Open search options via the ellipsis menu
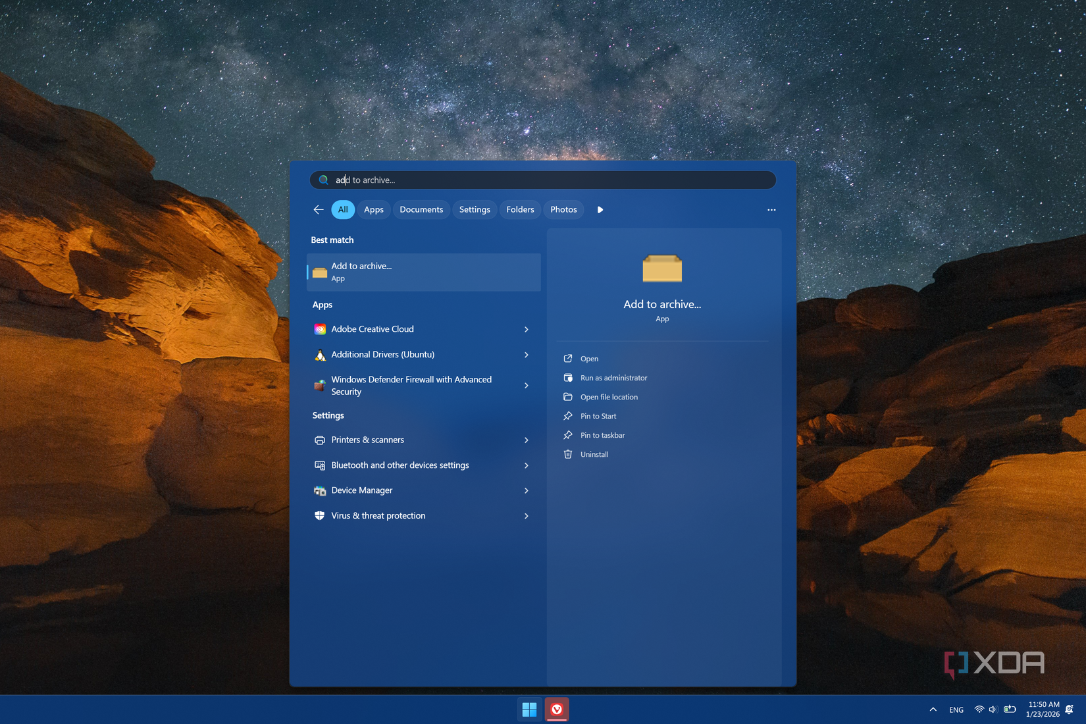This screenshot has height=724, width=1086. click(x=771, y=209)
